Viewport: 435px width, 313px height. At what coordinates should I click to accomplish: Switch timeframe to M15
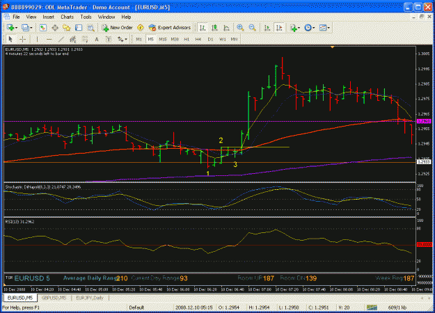click(163, 40)
